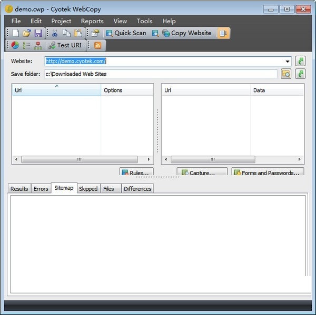Image resolution: width=316 pixels, height=315 pixels.
Task: Switch to the Differences tab
Action: click(x=137, y=189)
